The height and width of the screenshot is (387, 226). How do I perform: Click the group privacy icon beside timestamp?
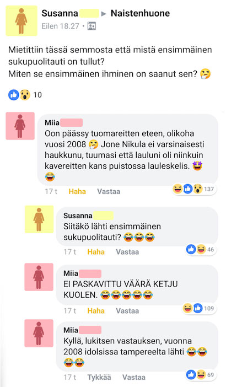tap(92, 26)
